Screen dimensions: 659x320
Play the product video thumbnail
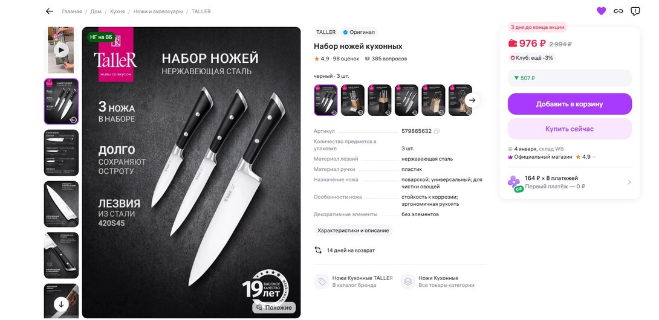[61, 50]
